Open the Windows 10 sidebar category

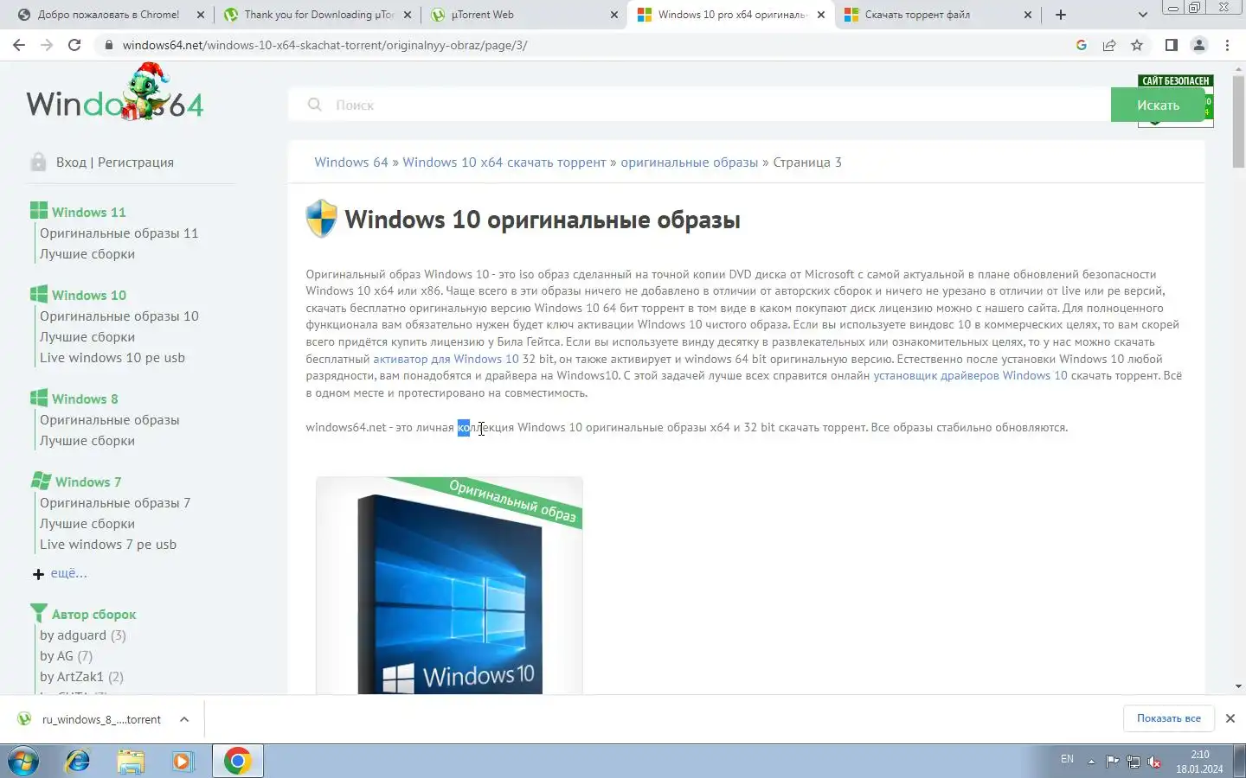88,295
